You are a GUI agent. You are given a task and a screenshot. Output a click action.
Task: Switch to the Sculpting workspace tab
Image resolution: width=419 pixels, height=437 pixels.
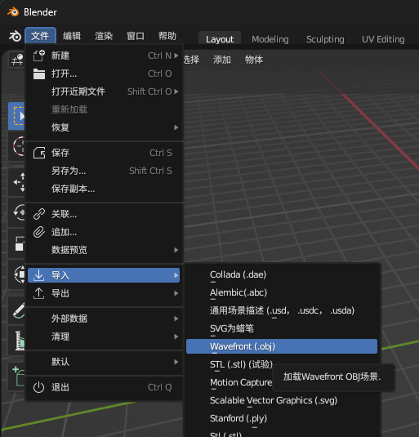pyautogui.click(x=325, y=39)
